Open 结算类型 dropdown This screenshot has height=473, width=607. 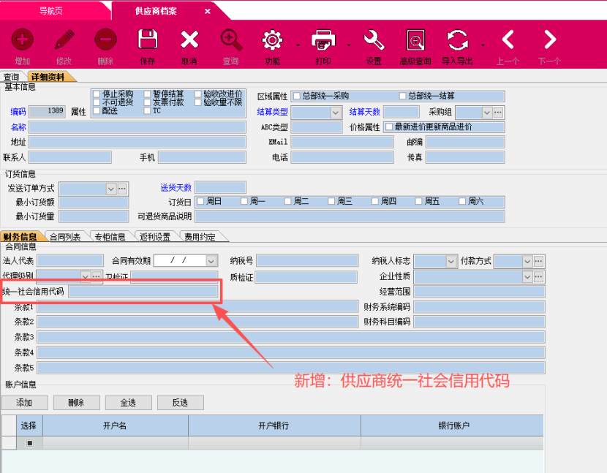(x=336, y=113)
